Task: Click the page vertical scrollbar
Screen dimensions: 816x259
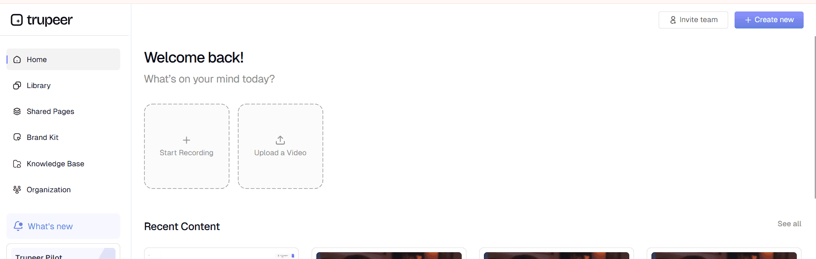Action: pyautogui.click(x=815, y=117)
